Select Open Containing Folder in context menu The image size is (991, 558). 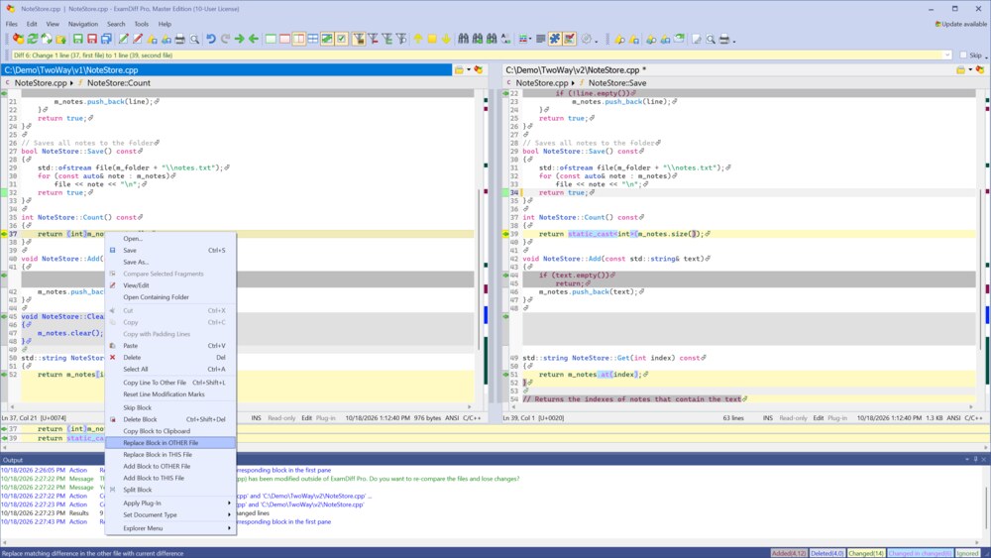coord(170,297)
